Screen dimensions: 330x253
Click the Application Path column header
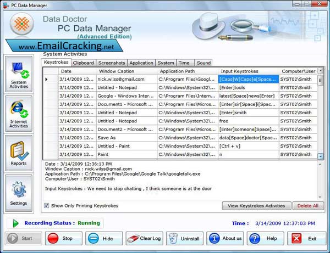[188, 71]
